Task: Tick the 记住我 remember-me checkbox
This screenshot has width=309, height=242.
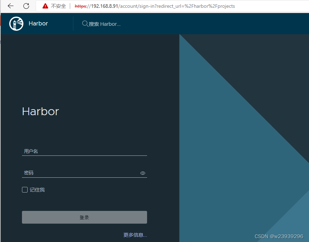Action: 25,190
